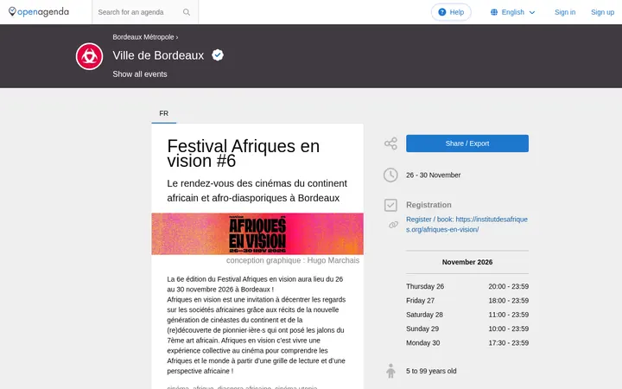
Task: Select the "Saturday 28" schedule row
Action: [466, 315]
